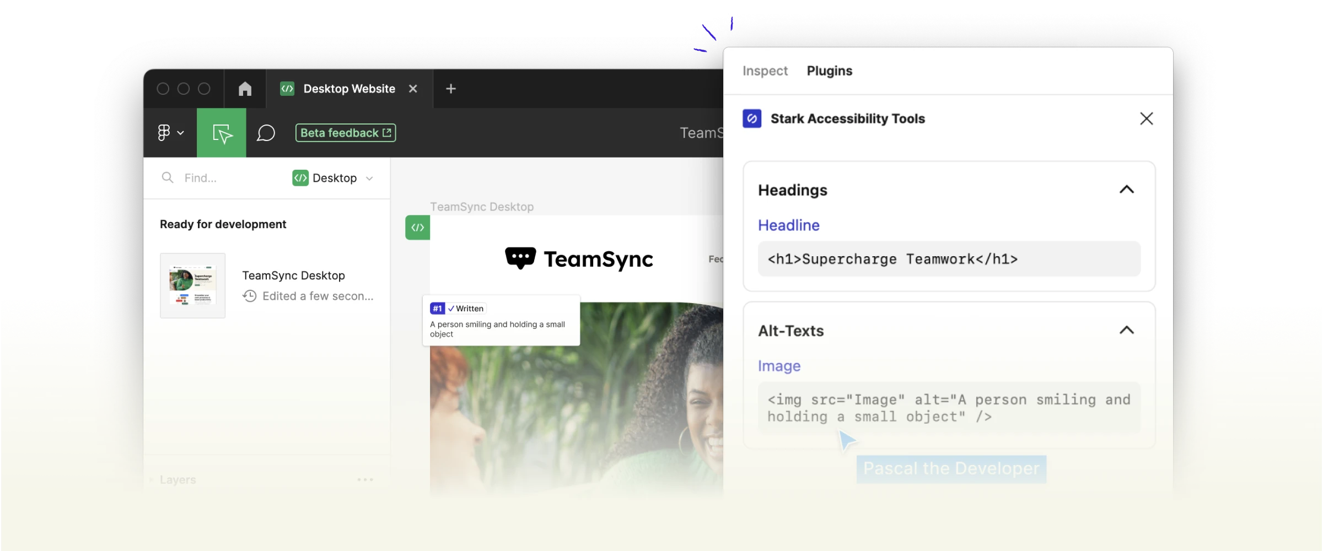1323x551 pixels.
Task: Click the Image link under Alt-Texts
Action: click(x=779, y=365)
